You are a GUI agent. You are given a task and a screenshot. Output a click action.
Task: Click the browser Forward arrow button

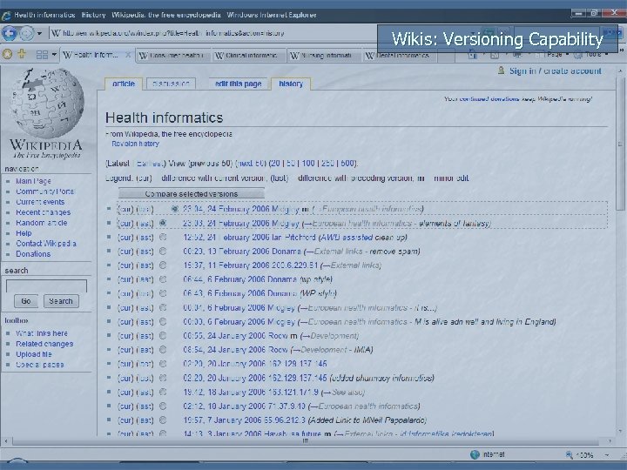point(27,33)
